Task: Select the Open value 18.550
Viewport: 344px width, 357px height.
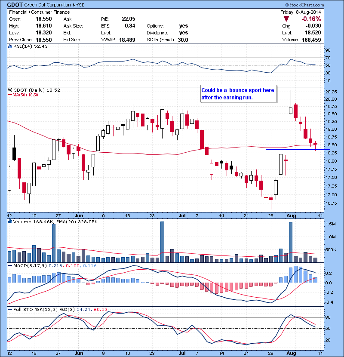Action: tap(44, 19)
